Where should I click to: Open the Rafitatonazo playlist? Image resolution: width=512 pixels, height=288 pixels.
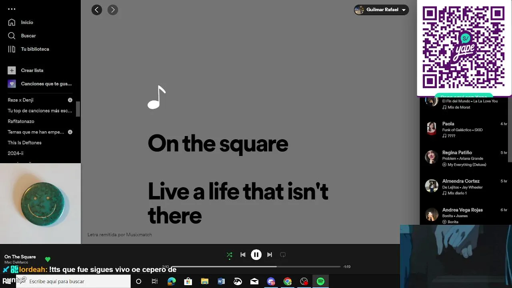[21, 121]
